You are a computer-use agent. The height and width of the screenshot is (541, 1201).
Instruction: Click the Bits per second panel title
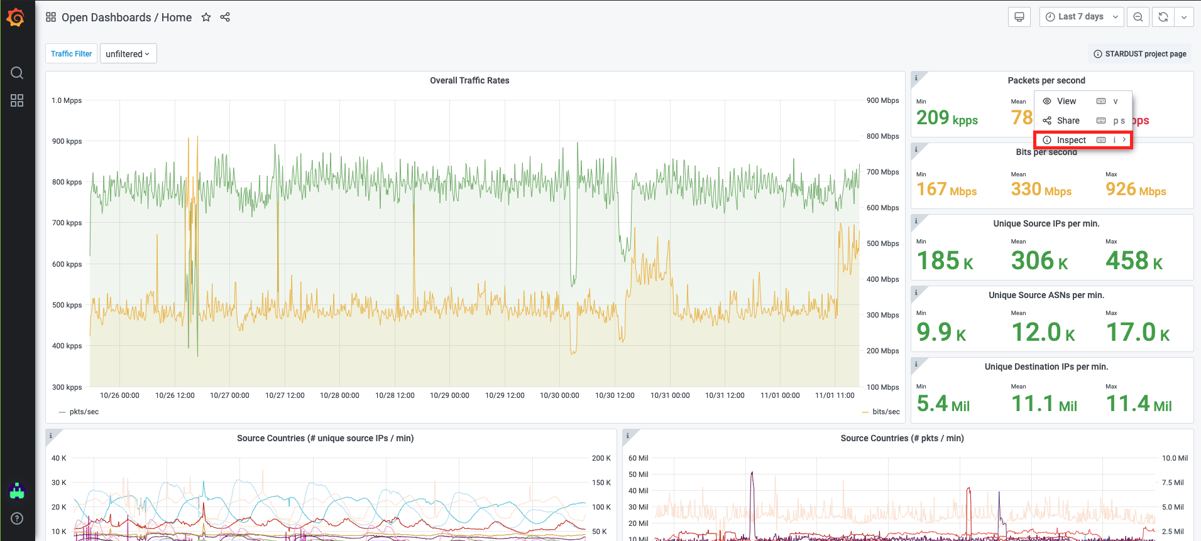tap(1046, 152)
